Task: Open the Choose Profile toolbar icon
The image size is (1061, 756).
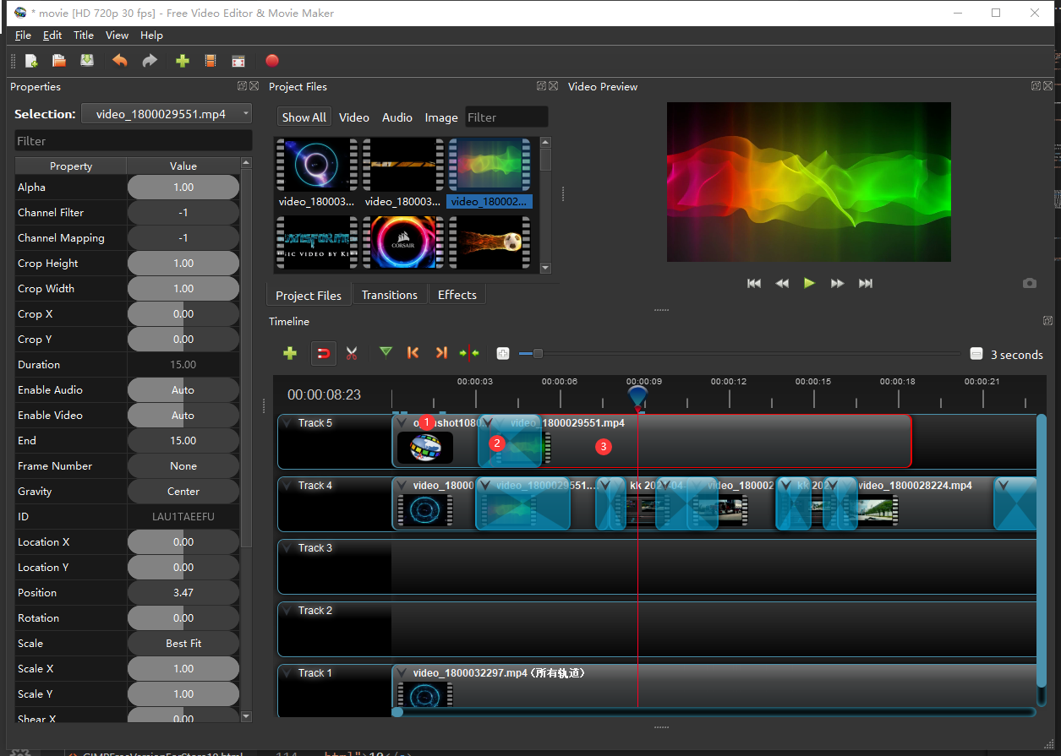Action: click(x=211, y=61)
